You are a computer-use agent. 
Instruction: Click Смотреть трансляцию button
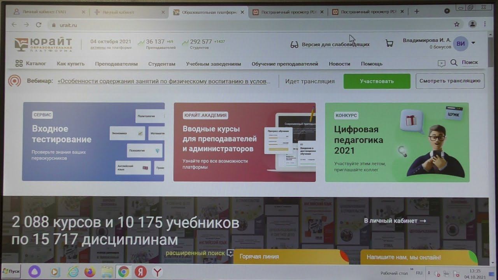tap(450, 81)
